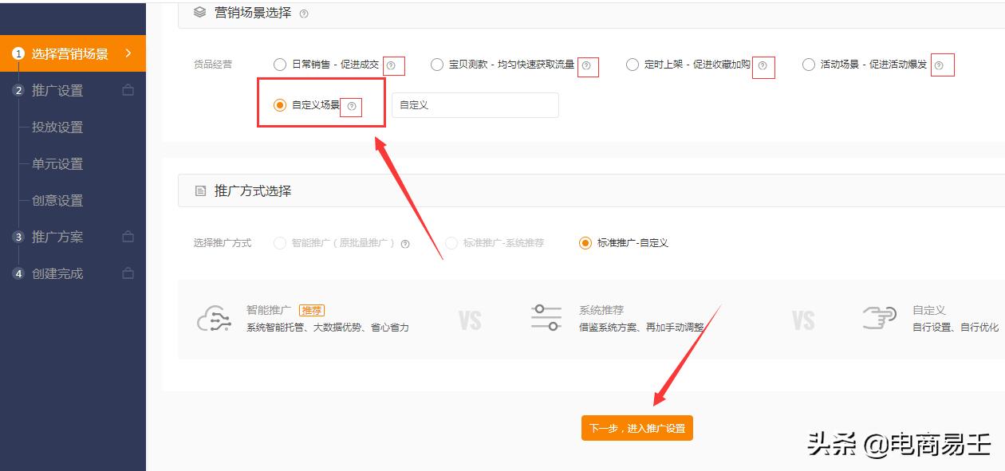This screenshot has height=471, width=1005.
Task: Click the 推荐 badge beside 智能推广
Action: pos(313,310)
